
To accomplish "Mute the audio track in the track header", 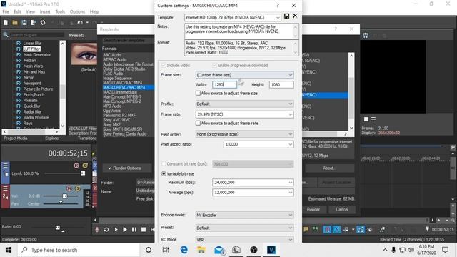I will [x=69, y=188].
